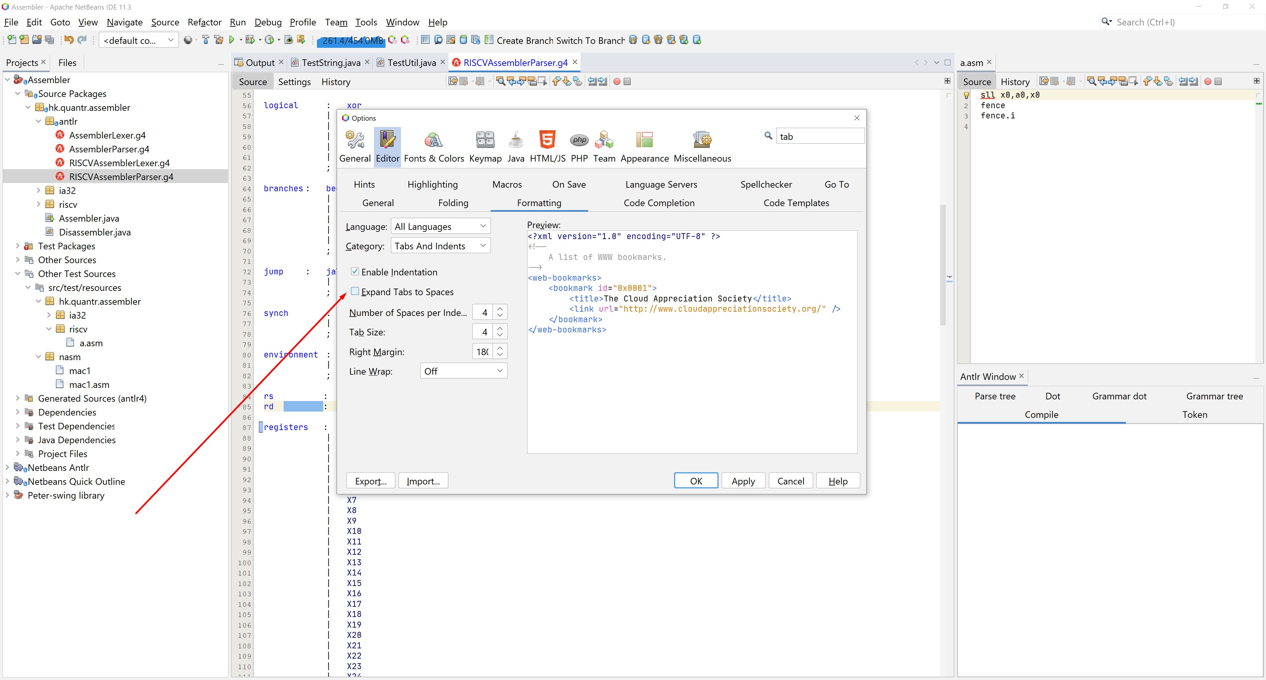Collapse the Source Packages tree node
Screen dimensions: 1266x680
18,93
